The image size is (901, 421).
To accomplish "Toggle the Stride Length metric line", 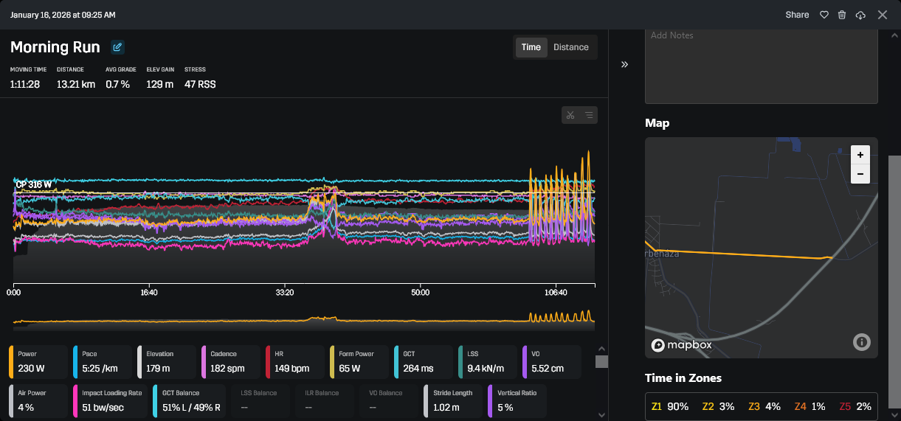I will (453, 401).
